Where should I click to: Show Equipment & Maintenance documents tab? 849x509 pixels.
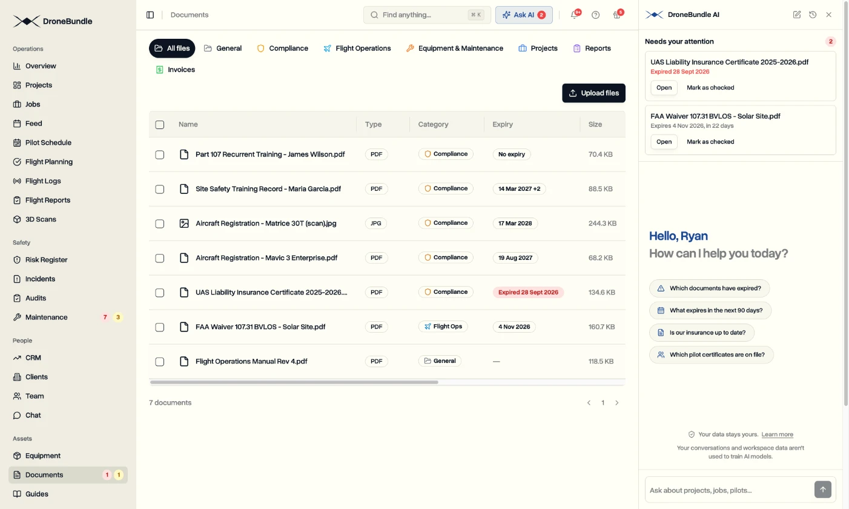tap(454, 48)
